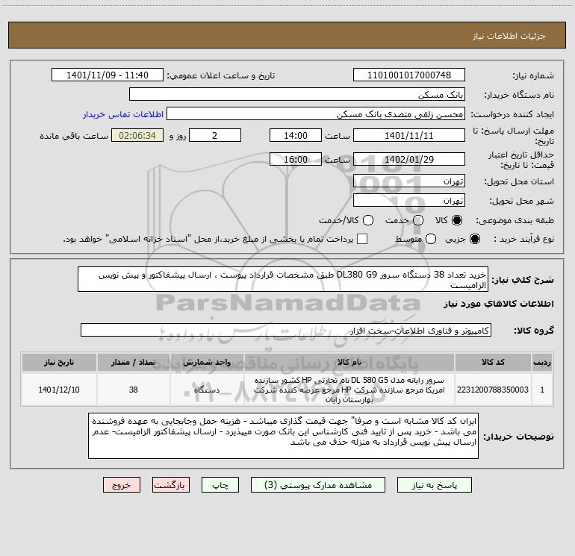Click the ساعت باقی مانده label

coord(74,136)
